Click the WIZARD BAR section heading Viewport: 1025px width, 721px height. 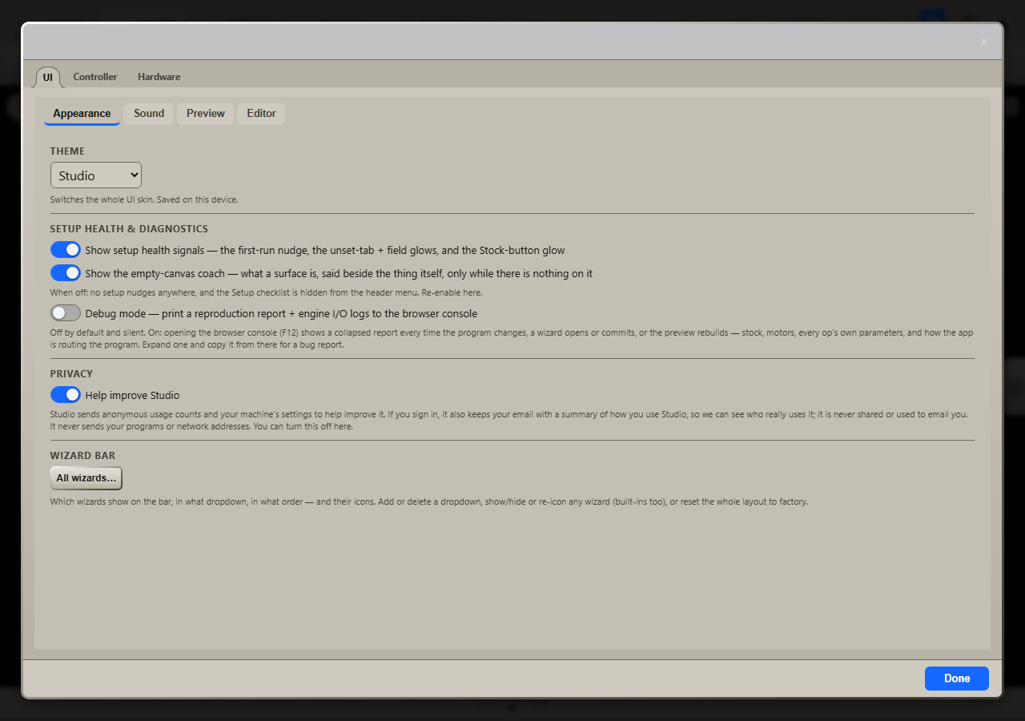[x=82, y=456]
